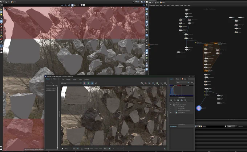Click the create layer icon in Layers panel
Image resolution: width=247 pixels, height=152 pixels.
[x=171, y=100]
